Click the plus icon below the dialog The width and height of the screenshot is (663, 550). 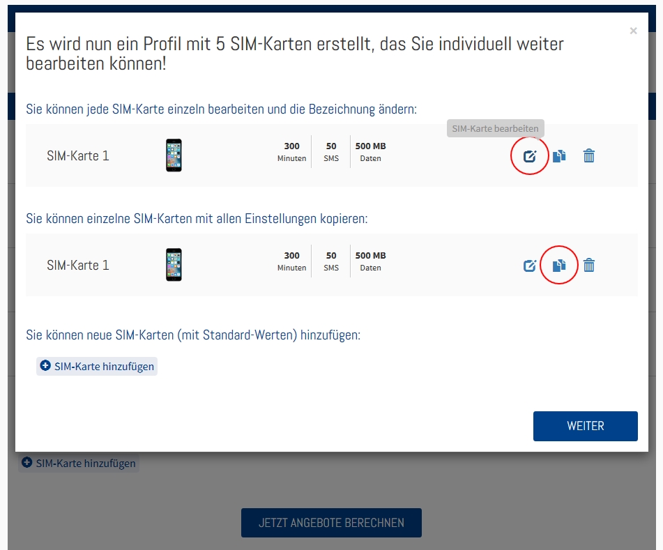click(x=27, y=463)
